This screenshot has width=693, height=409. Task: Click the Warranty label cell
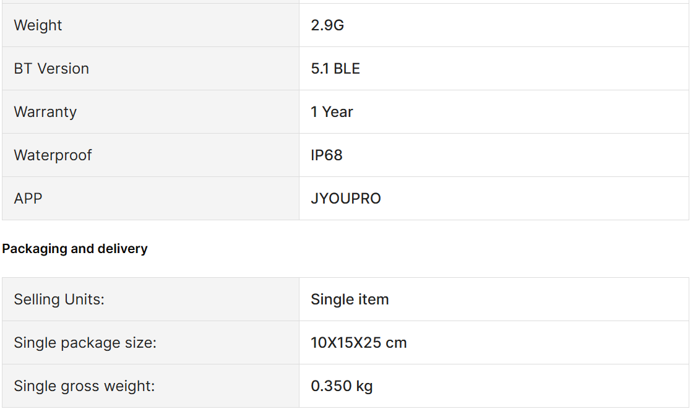[x=151, y=112]
